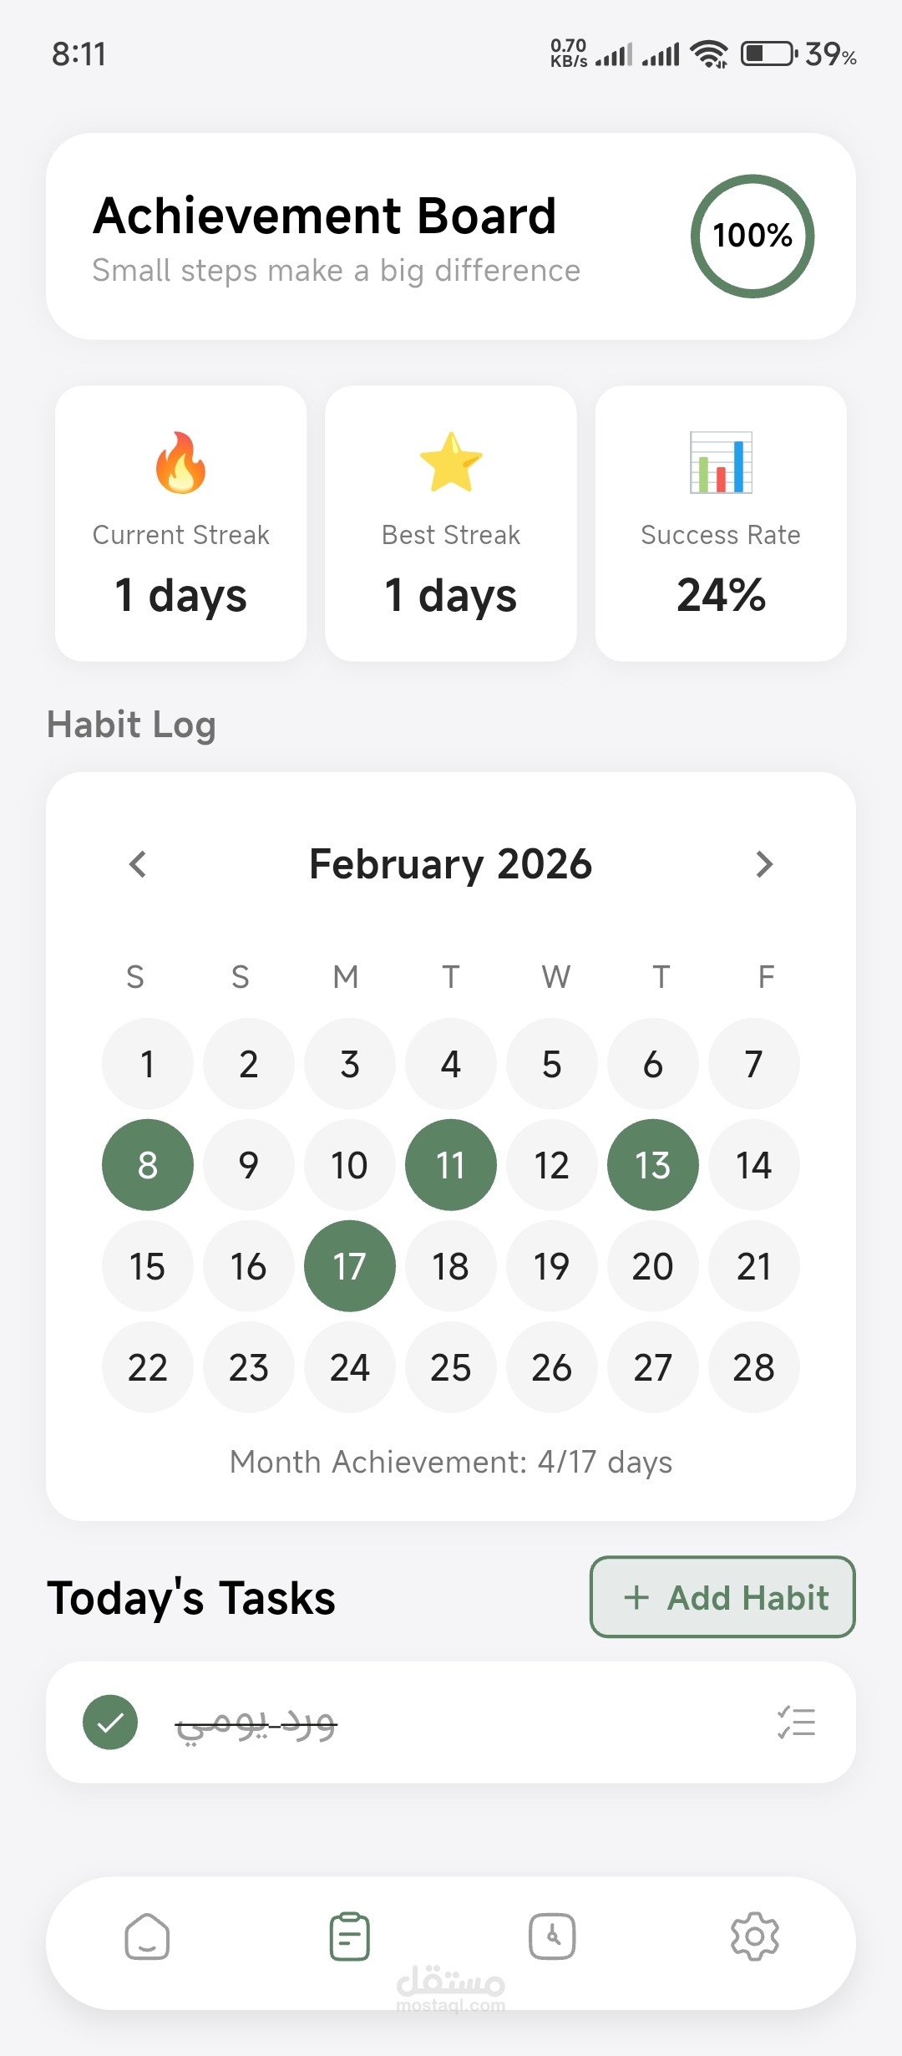Uncheck the completed ورد يومي task
This screenshot has width=902, height=2056.
point(110,1723)
